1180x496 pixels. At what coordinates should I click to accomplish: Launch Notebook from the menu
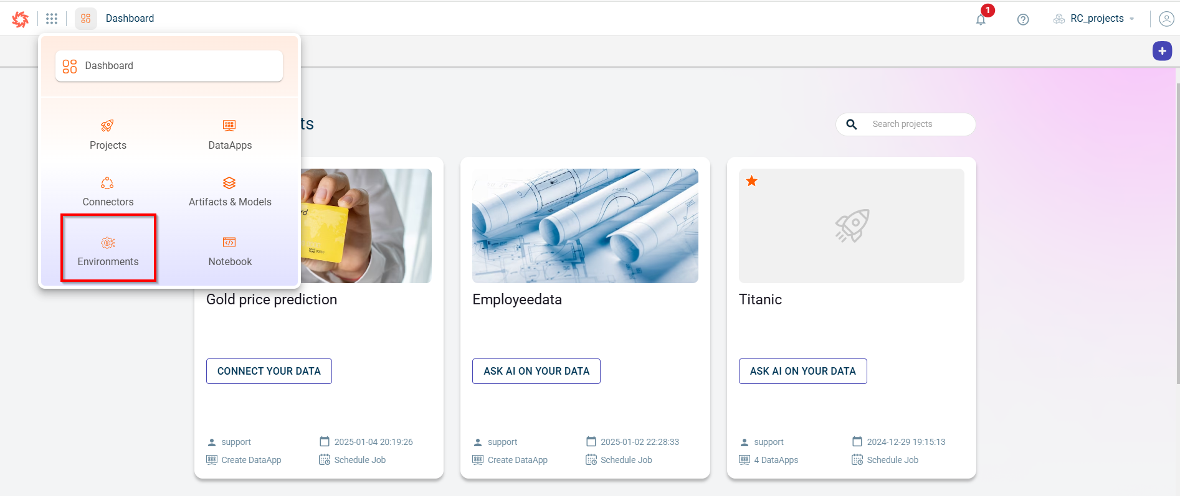pyautogui.click(x=230, y=251)
